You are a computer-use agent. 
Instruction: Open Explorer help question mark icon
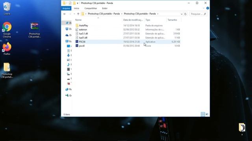[208, 8]
